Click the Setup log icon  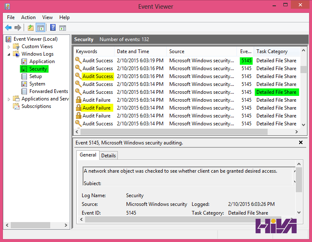pos(24,76)
